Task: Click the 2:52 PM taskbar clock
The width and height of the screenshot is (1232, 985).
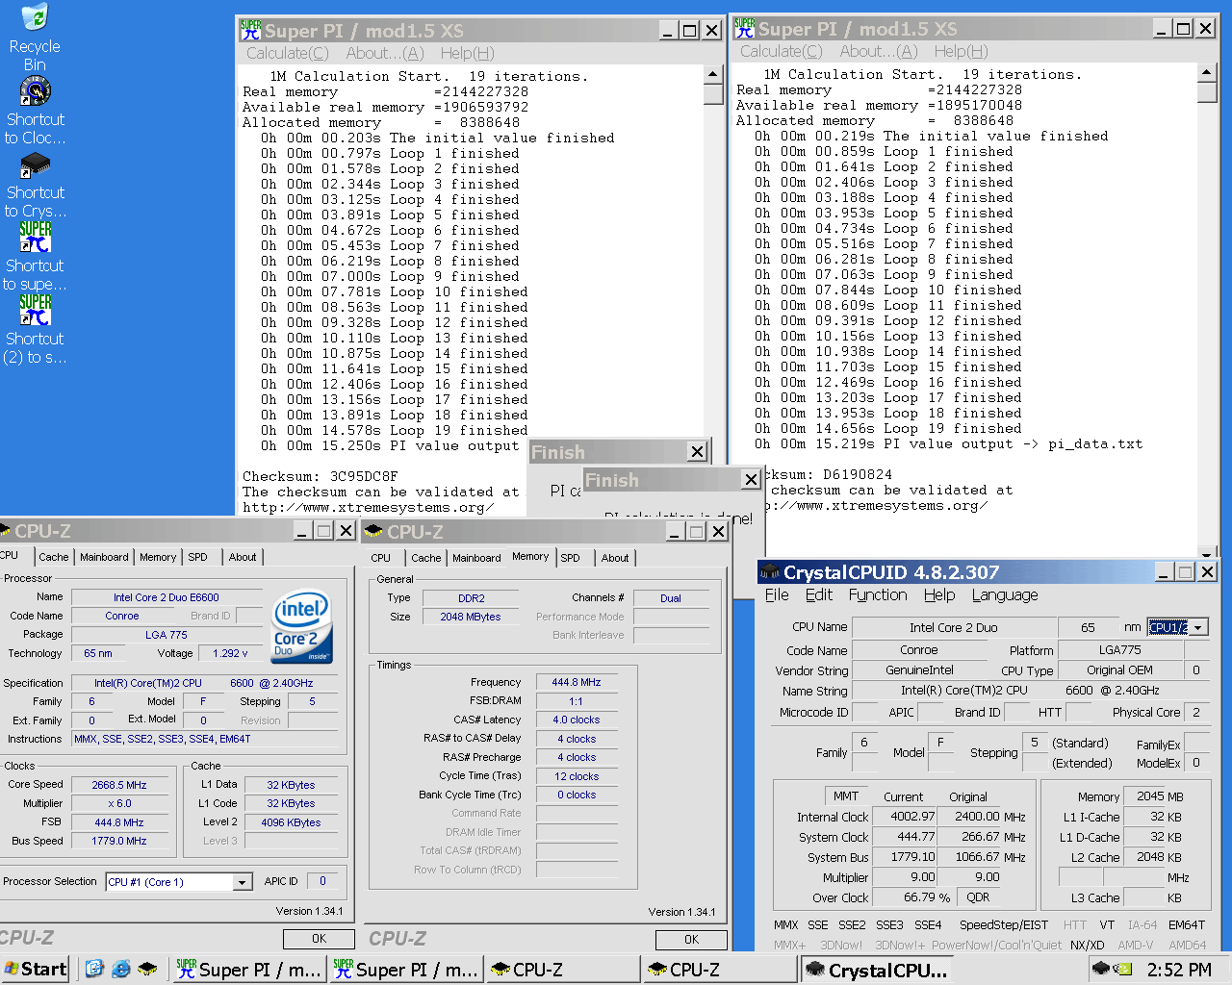Action: pyautogui.click(x=1179, y=970)
